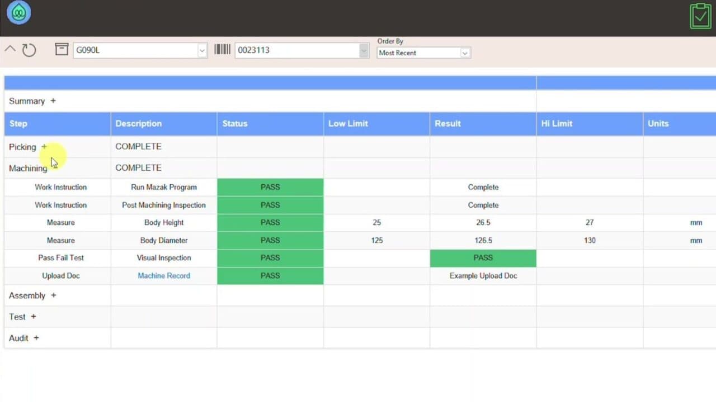This screenshot has width=716, height=402.
Task: Expand the Assembly step
Action: [x=54, y=295]
